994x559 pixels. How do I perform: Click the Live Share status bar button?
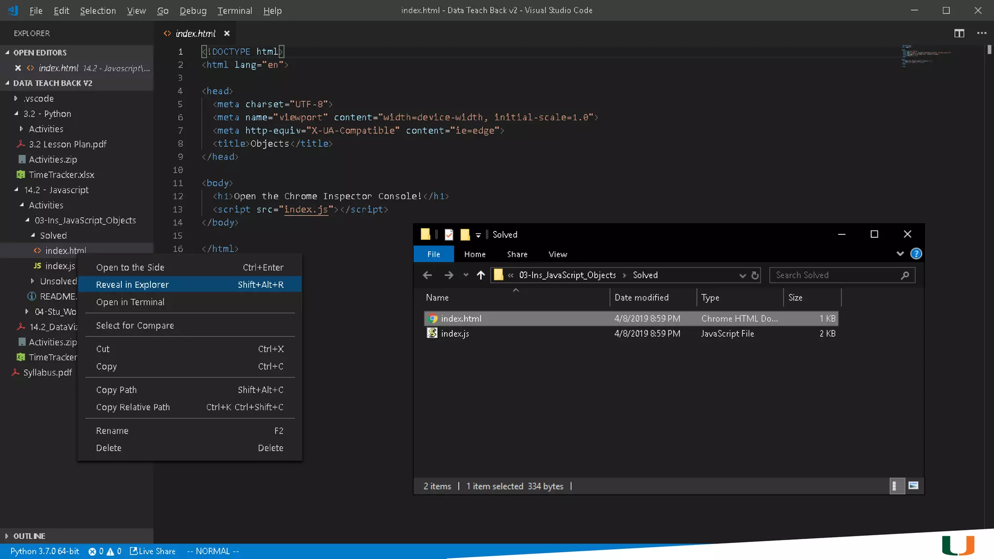click(152, 551)
